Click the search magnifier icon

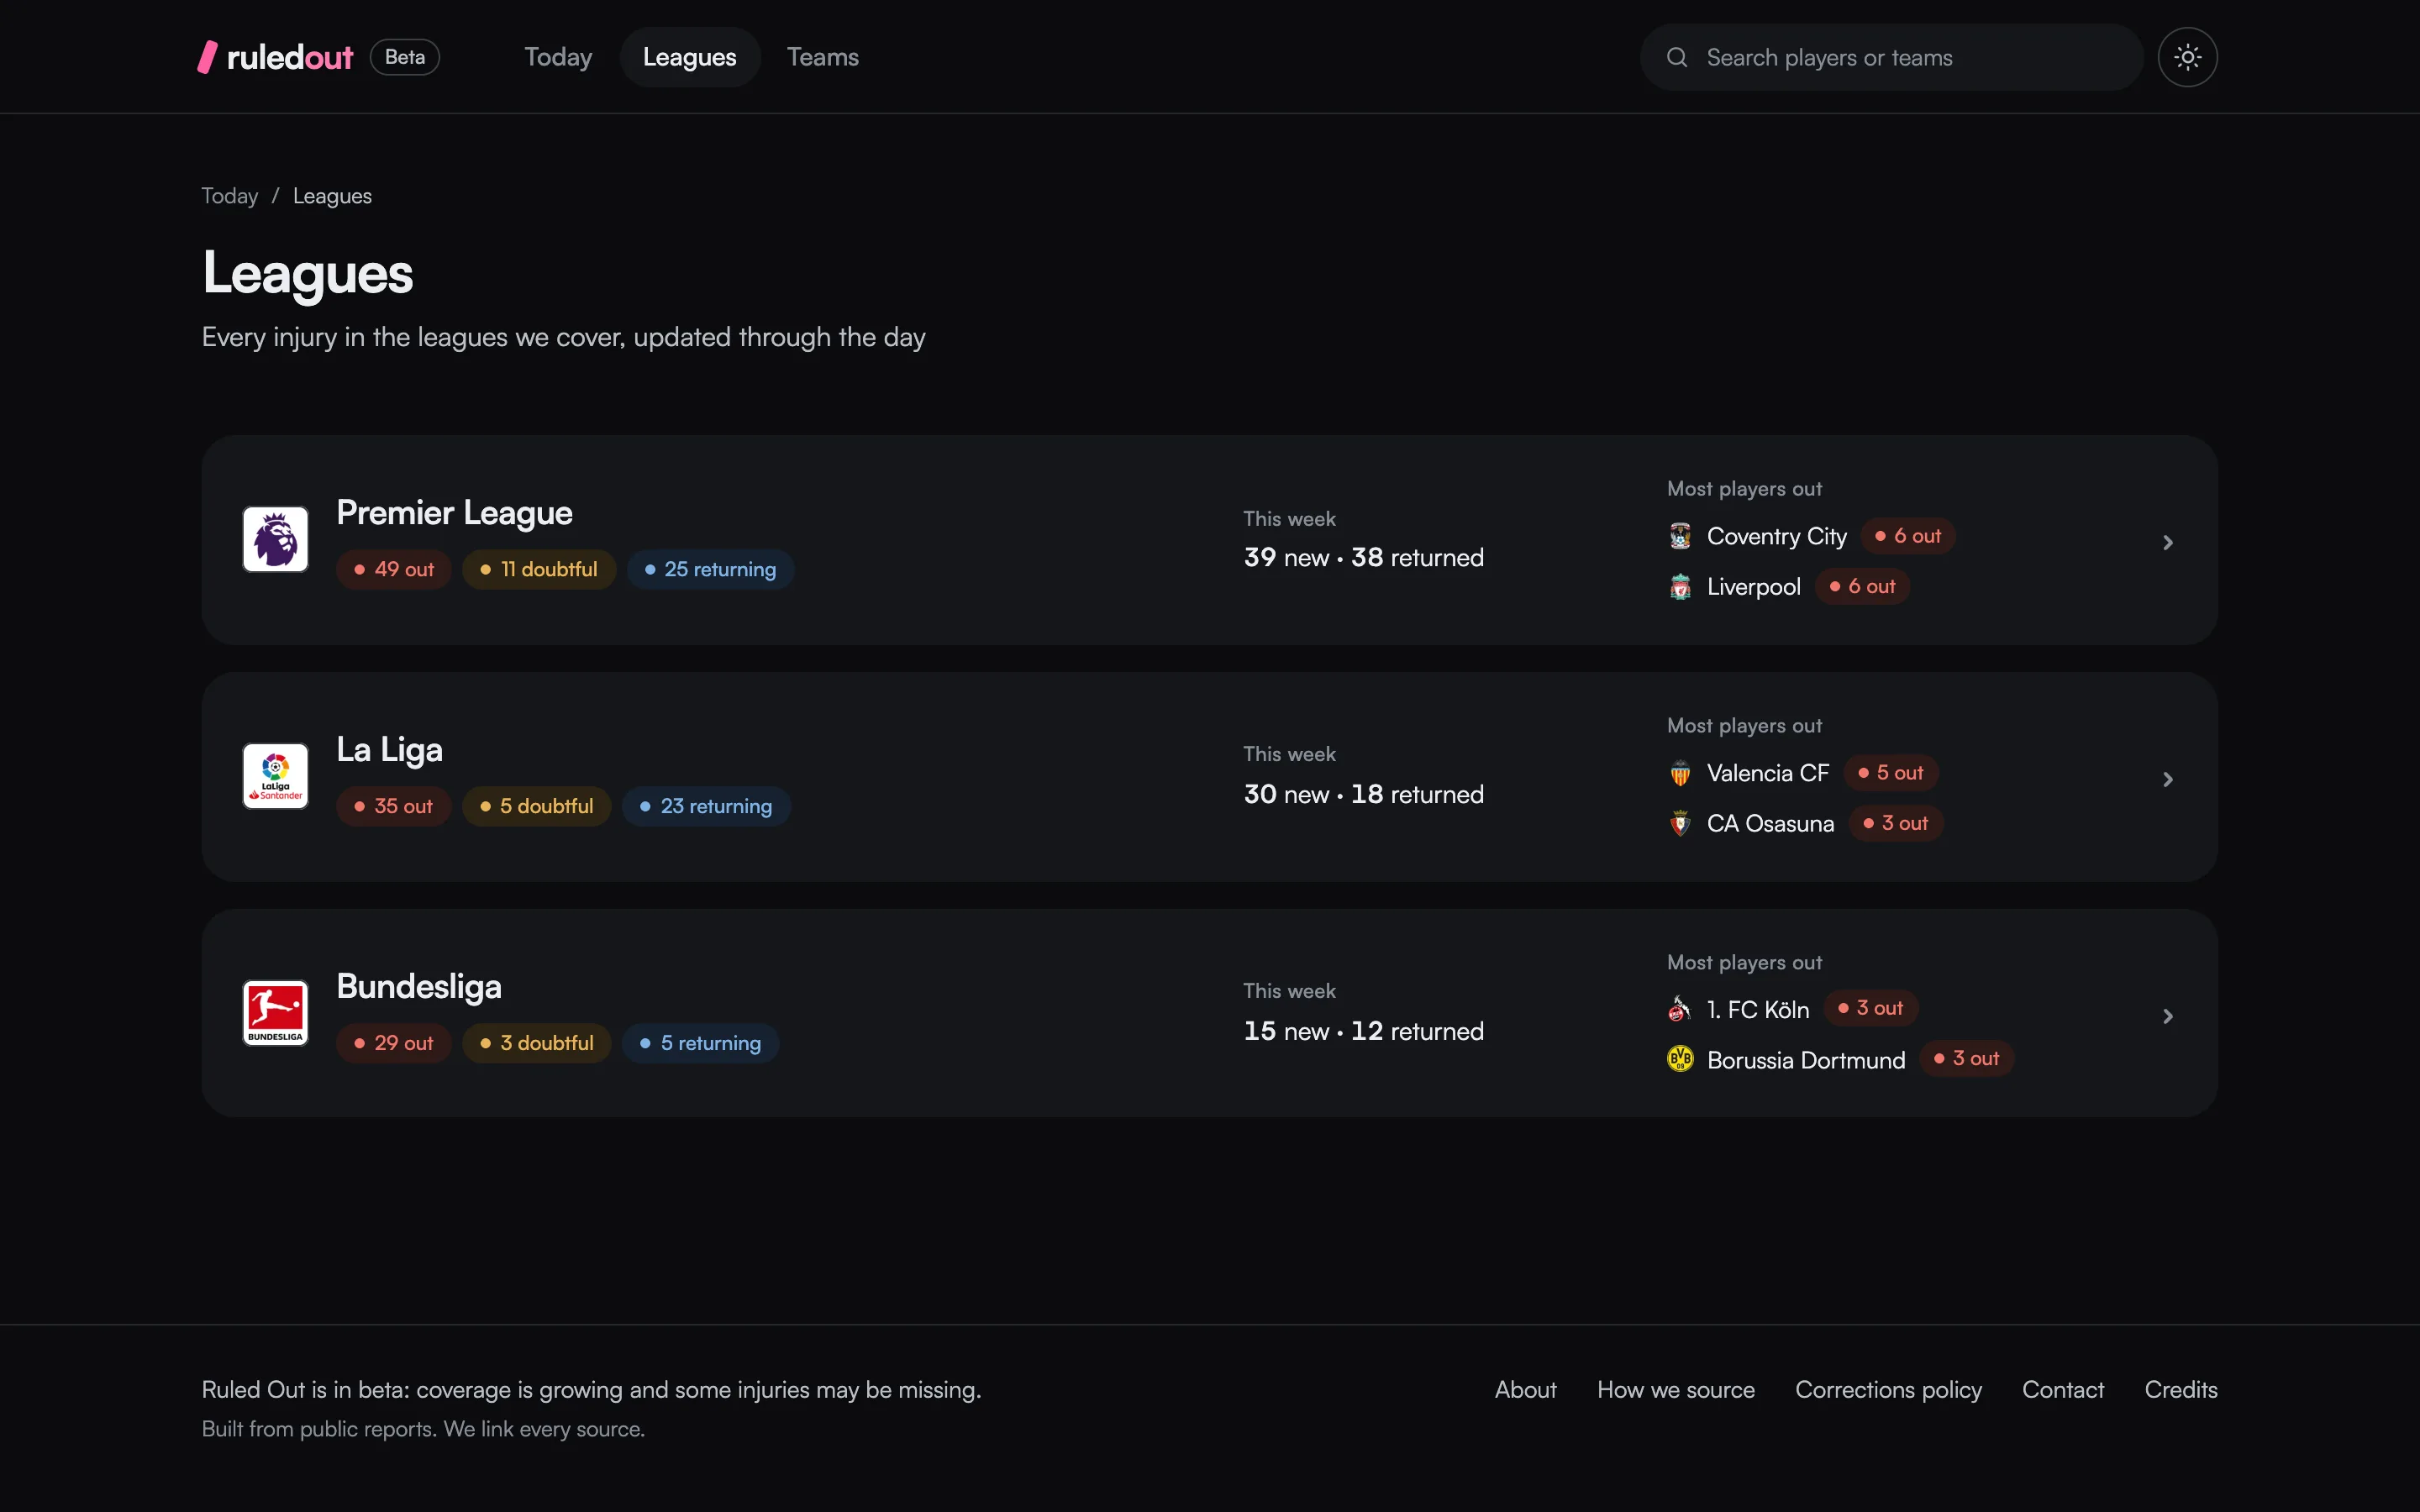(1677, 58)
